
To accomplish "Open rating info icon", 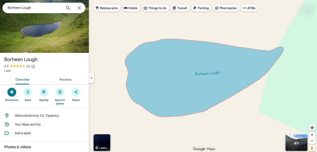I will [33, 66].
